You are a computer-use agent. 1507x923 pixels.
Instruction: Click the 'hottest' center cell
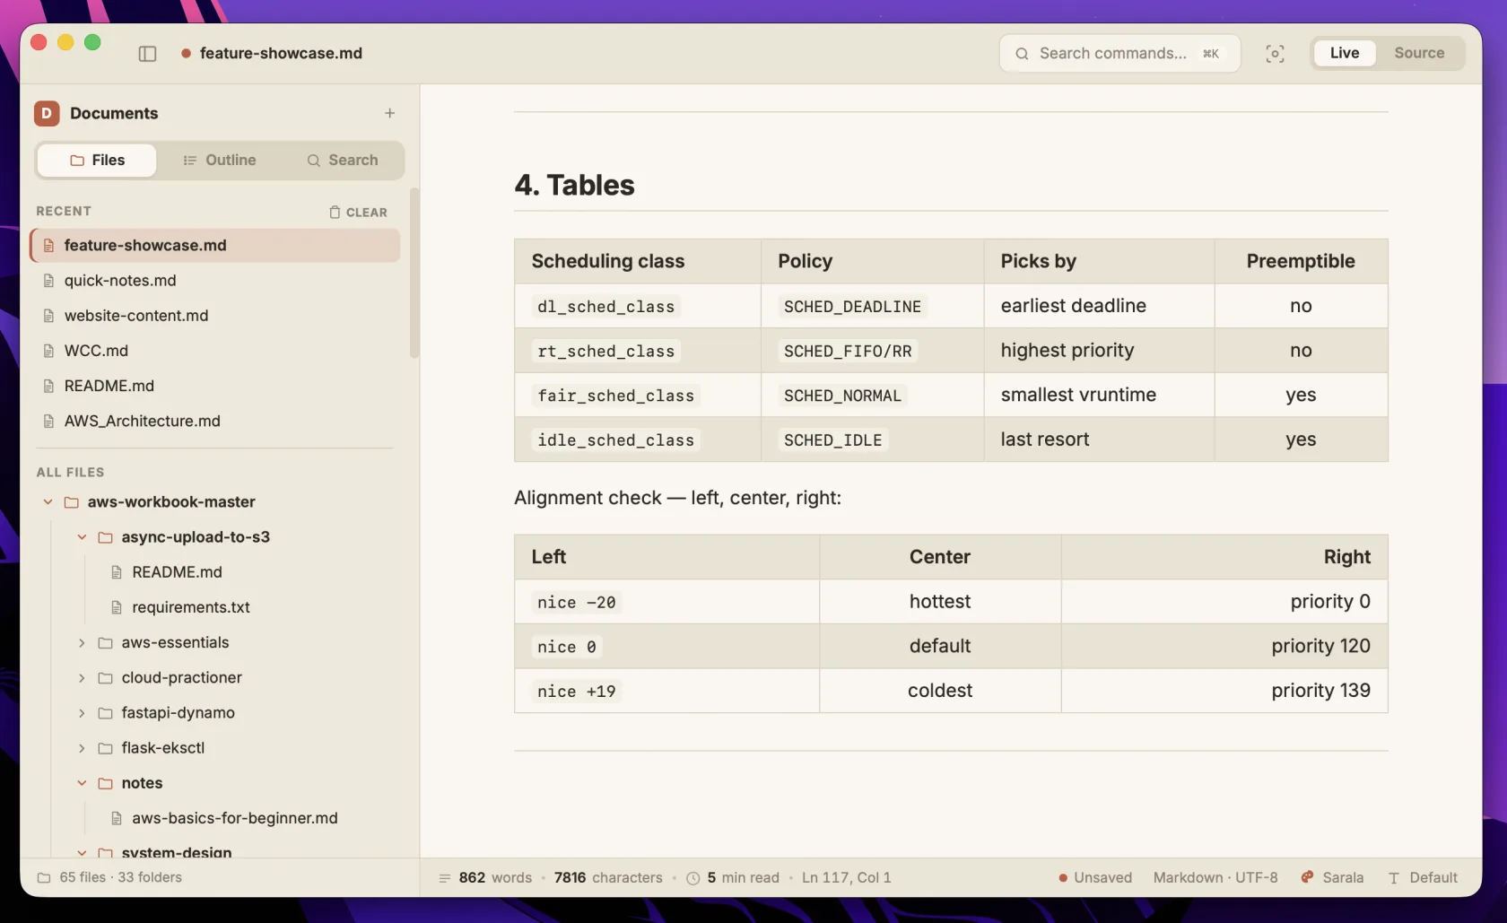[x=940, y=602]
